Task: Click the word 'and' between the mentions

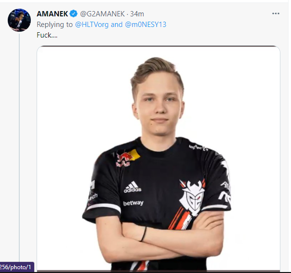Action: point(117,25)
